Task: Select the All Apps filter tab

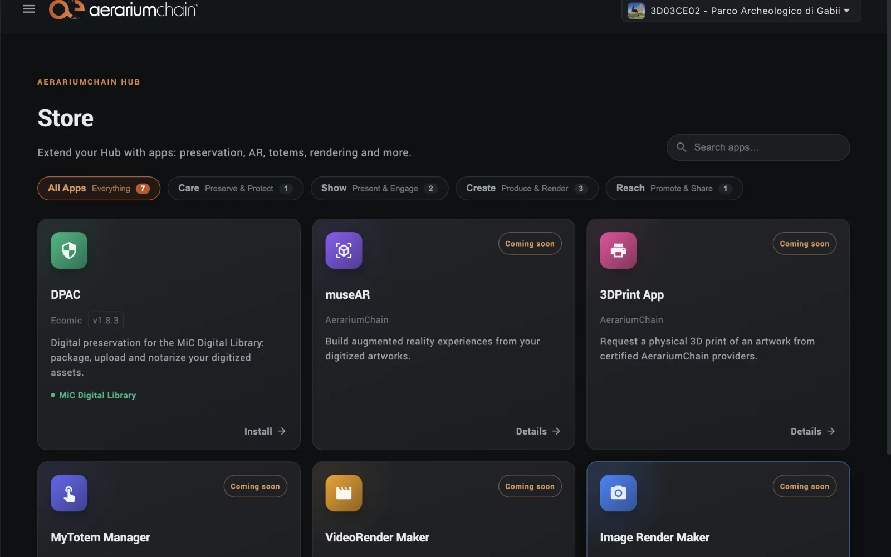Action: tap(99, 188)
